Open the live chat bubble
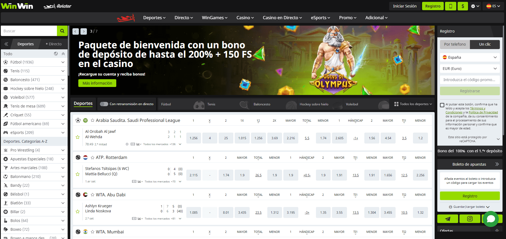Image resolution: width=506 pixels, height=239 pixels. (491, 219)
